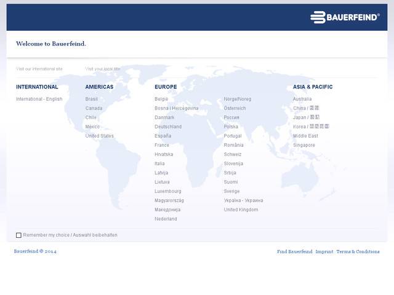The height and width of the screenshot is (295, 394).
Task: Open the Македонија site
Action: [x=167, y=210]
